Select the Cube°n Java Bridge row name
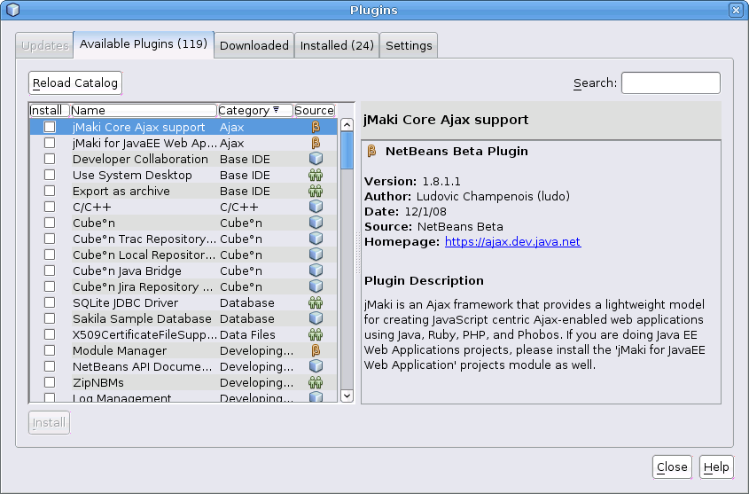The image size is (749, 494). pos(127,271)
